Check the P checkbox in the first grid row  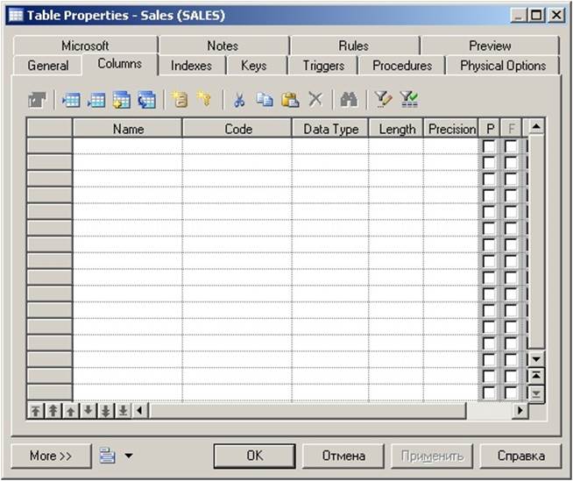[489, 146]
